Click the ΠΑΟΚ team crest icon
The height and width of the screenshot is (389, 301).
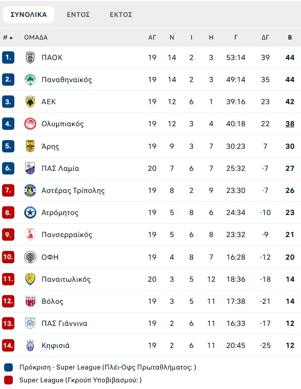[30, 57]
